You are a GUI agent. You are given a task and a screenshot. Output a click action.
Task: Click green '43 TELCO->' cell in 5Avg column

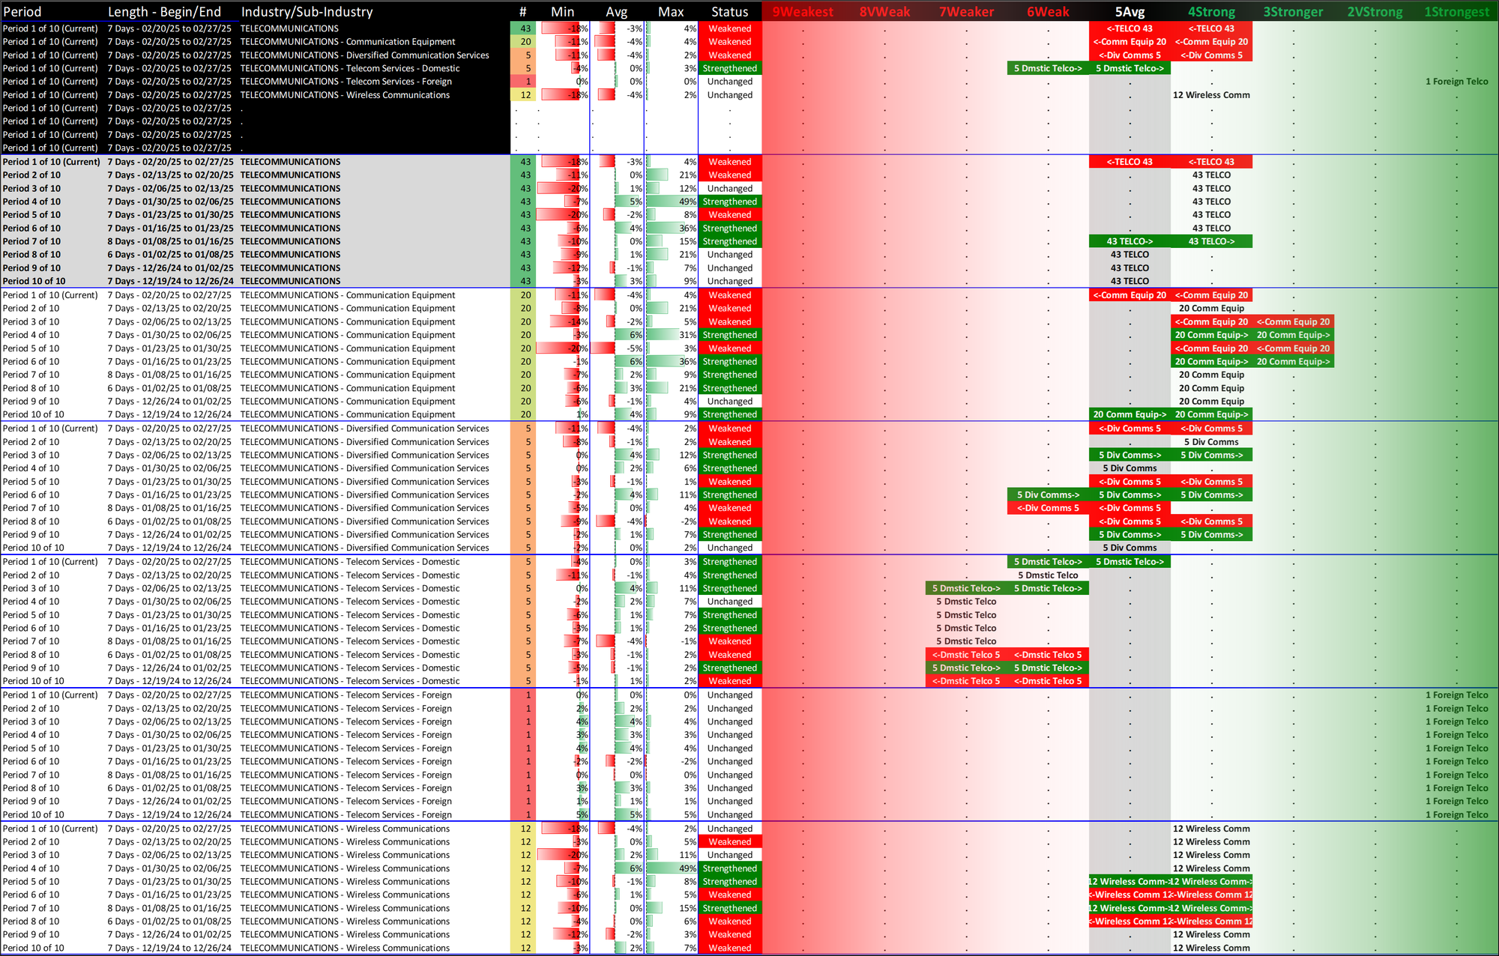[1129, 241]
